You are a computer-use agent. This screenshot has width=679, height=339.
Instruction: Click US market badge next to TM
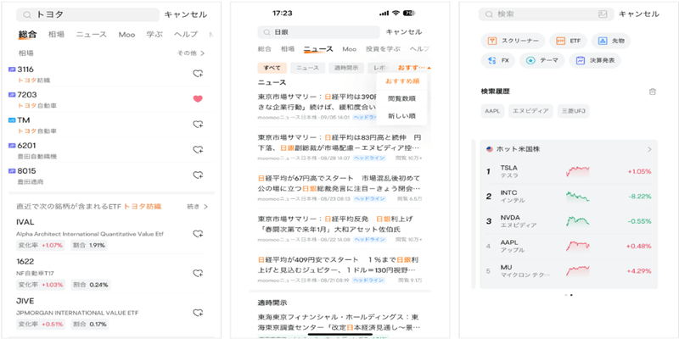12,120
